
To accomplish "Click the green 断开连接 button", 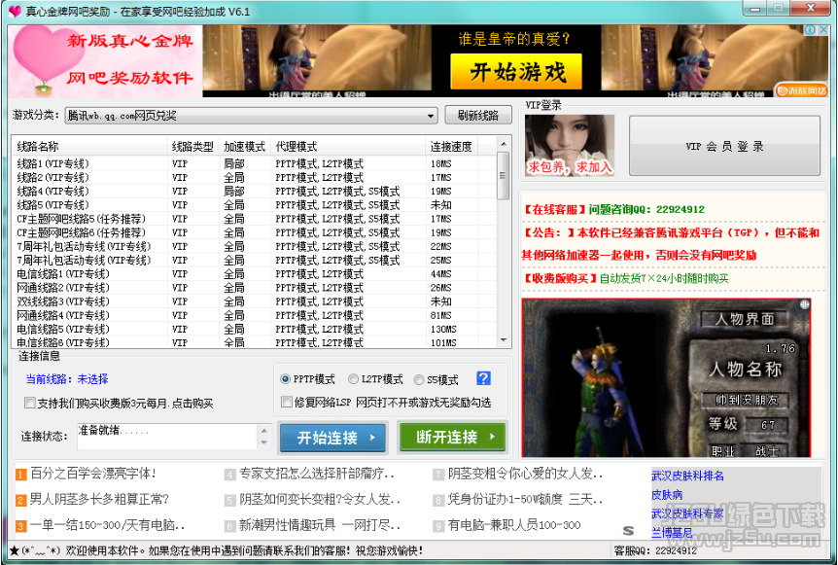I will click(x=452, y=438).
